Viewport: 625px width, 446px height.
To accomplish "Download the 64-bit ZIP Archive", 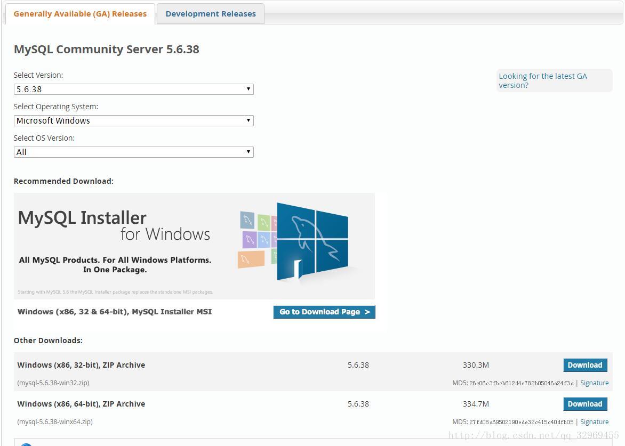I will pos(585,404).
